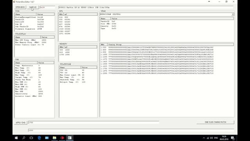Image resolution: width=250 pixels, height=141 pixels.
Task: Open the VRAM memory chip dropdown
Action: pos(233,14)
